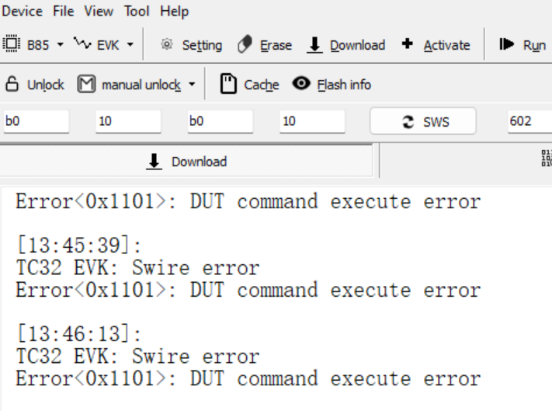Open the Help menu
Viewport: 552px width, 411px height.
[174, 12]
